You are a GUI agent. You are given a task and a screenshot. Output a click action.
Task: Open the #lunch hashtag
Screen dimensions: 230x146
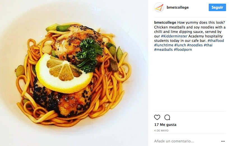click(180, 45)
